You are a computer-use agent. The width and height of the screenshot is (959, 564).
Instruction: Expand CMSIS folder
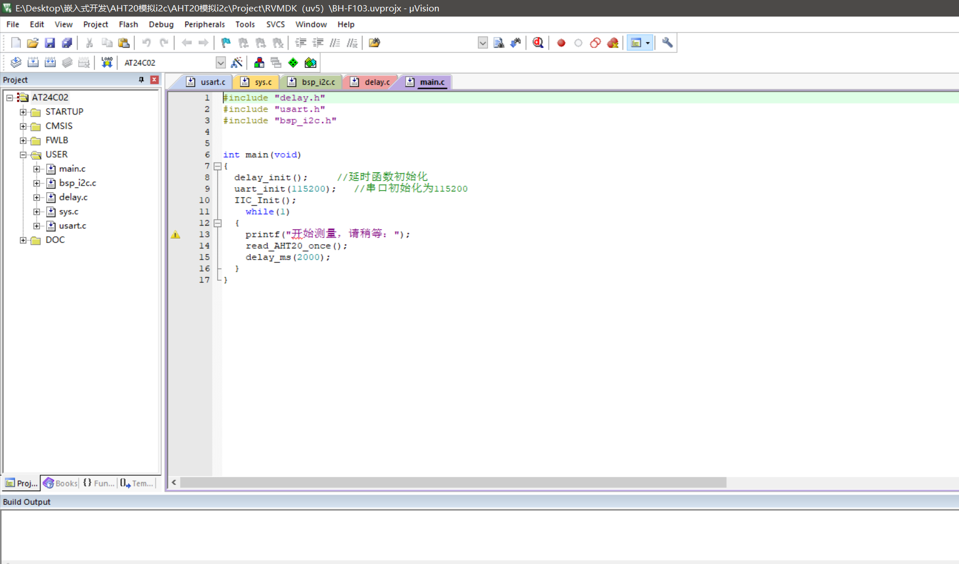point(23,126)
